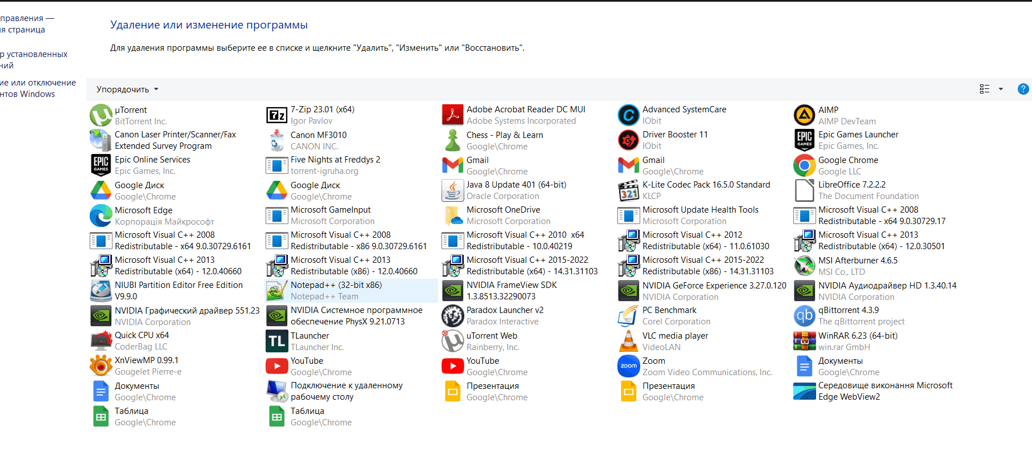This screenshot has height=451, width=1032.
Task: Click the Epic Games Launcher icon
Action: click(x=805, y=140)
